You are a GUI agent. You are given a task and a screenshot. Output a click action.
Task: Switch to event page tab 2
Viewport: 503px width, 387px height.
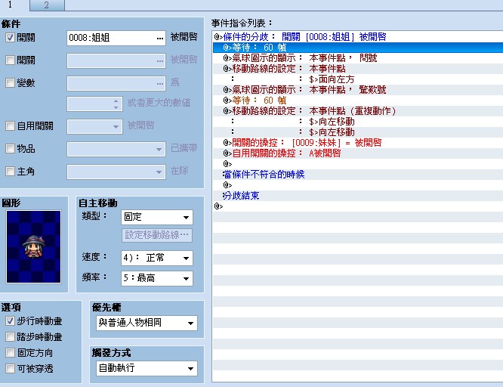click(47, 5)
